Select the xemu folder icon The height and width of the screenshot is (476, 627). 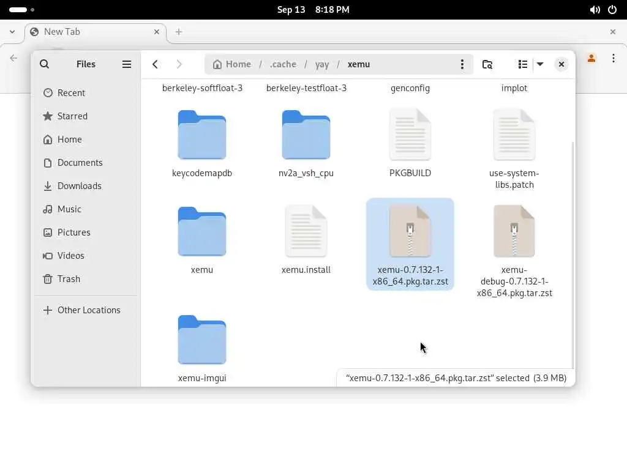pos(202,231)
